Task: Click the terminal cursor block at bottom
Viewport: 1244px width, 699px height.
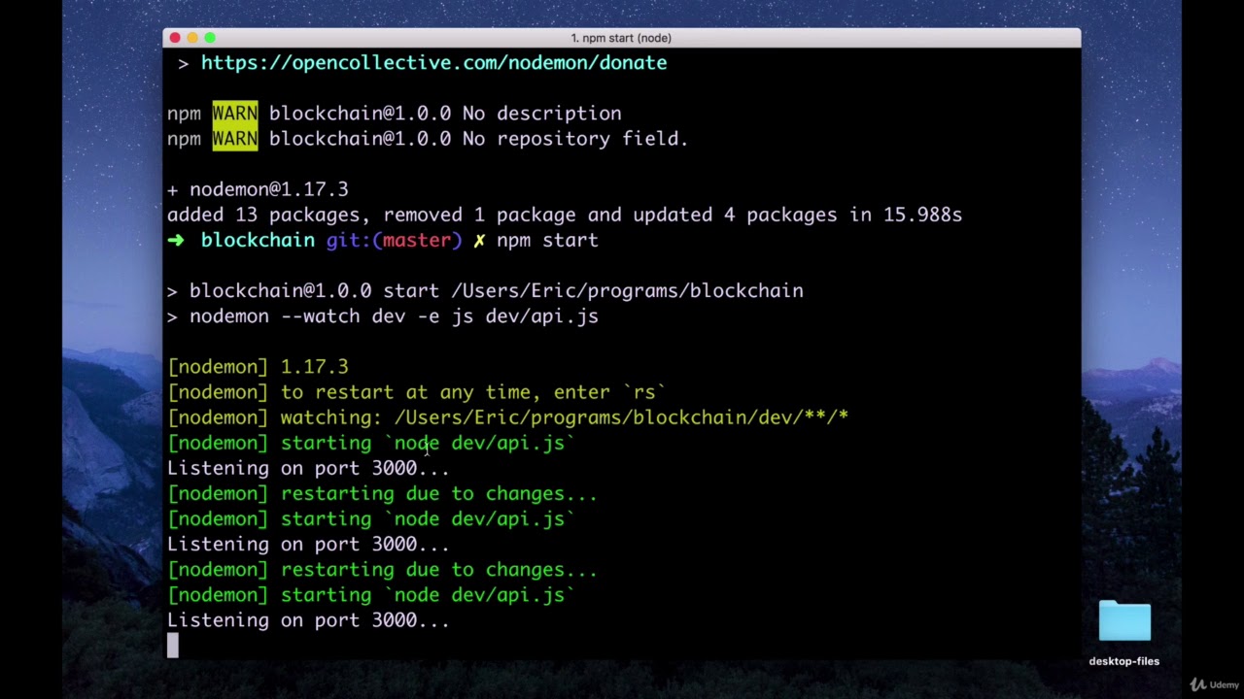Action: click(x=173, y=646)
